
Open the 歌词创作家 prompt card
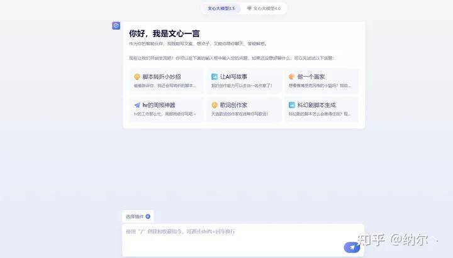pos(244,109)
